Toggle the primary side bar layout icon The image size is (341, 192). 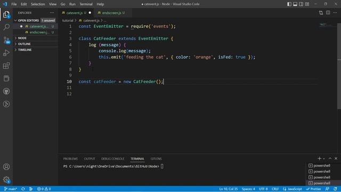tap(289, 4)
